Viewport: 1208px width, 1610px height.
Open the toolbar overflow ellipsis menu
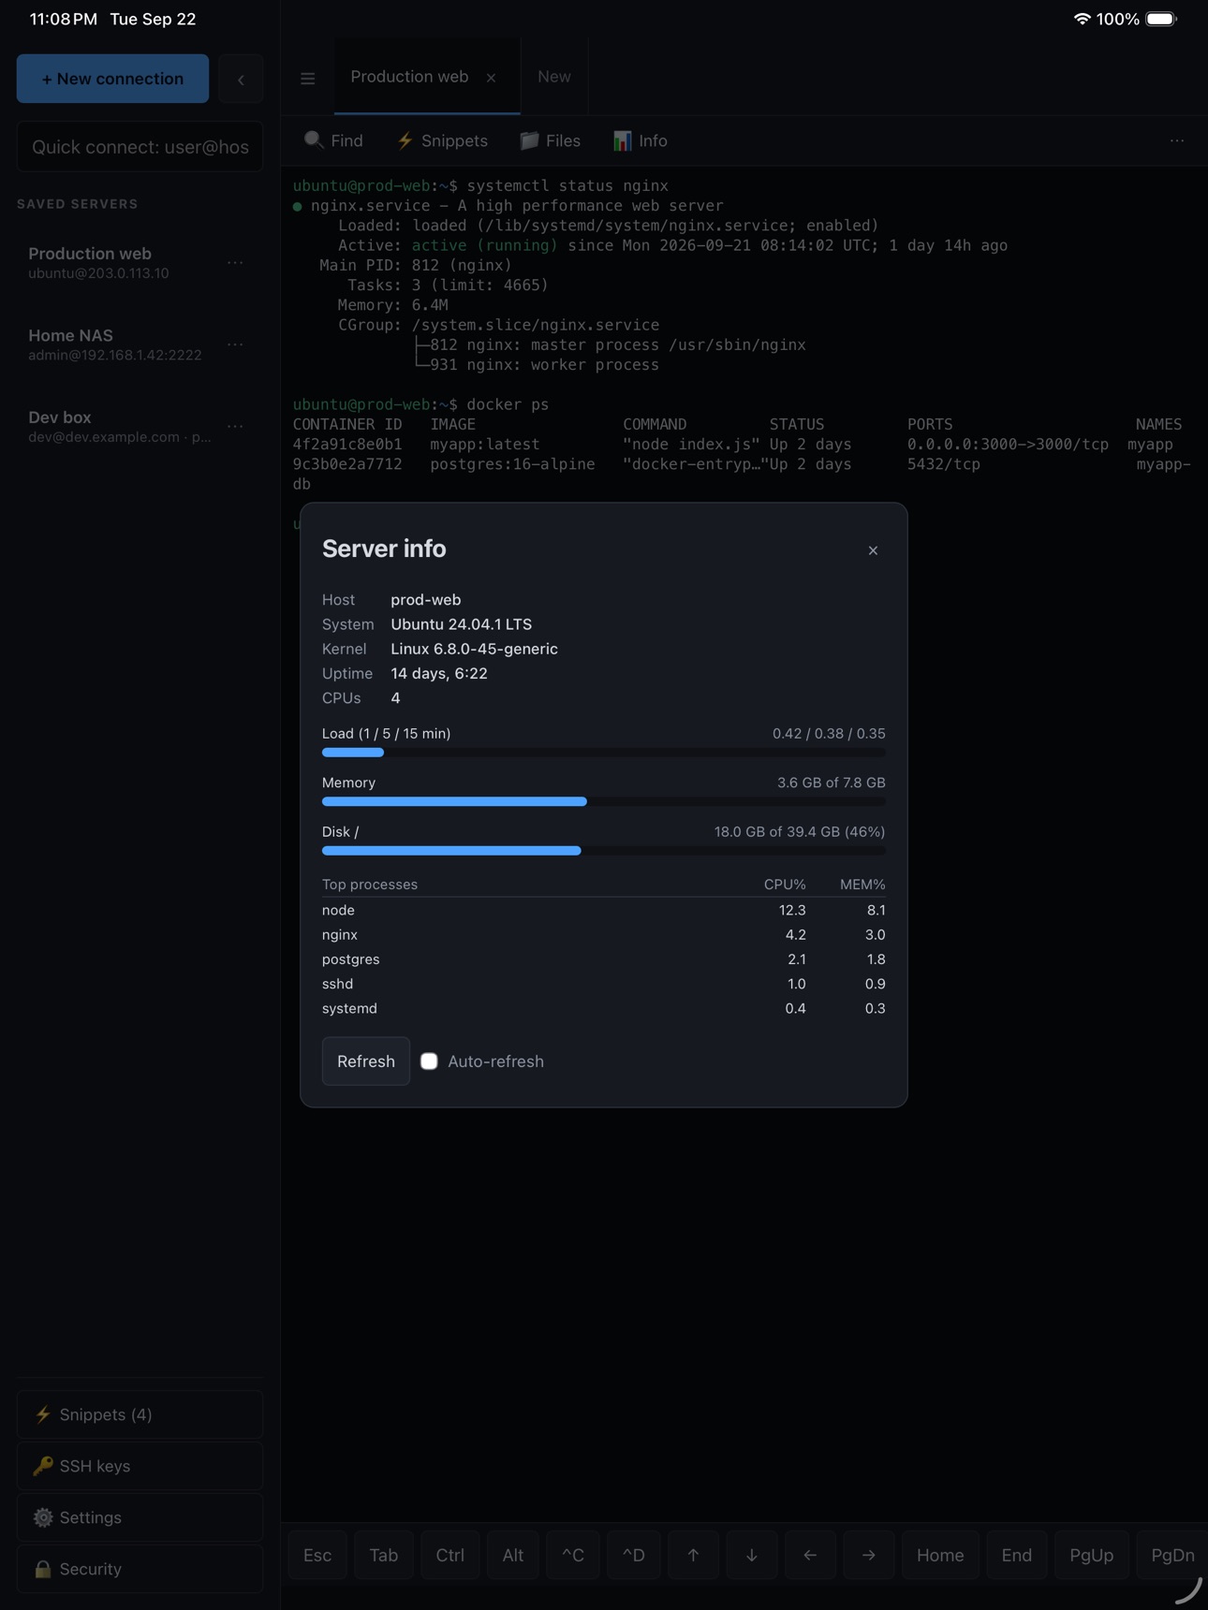tap(1177, 140)
